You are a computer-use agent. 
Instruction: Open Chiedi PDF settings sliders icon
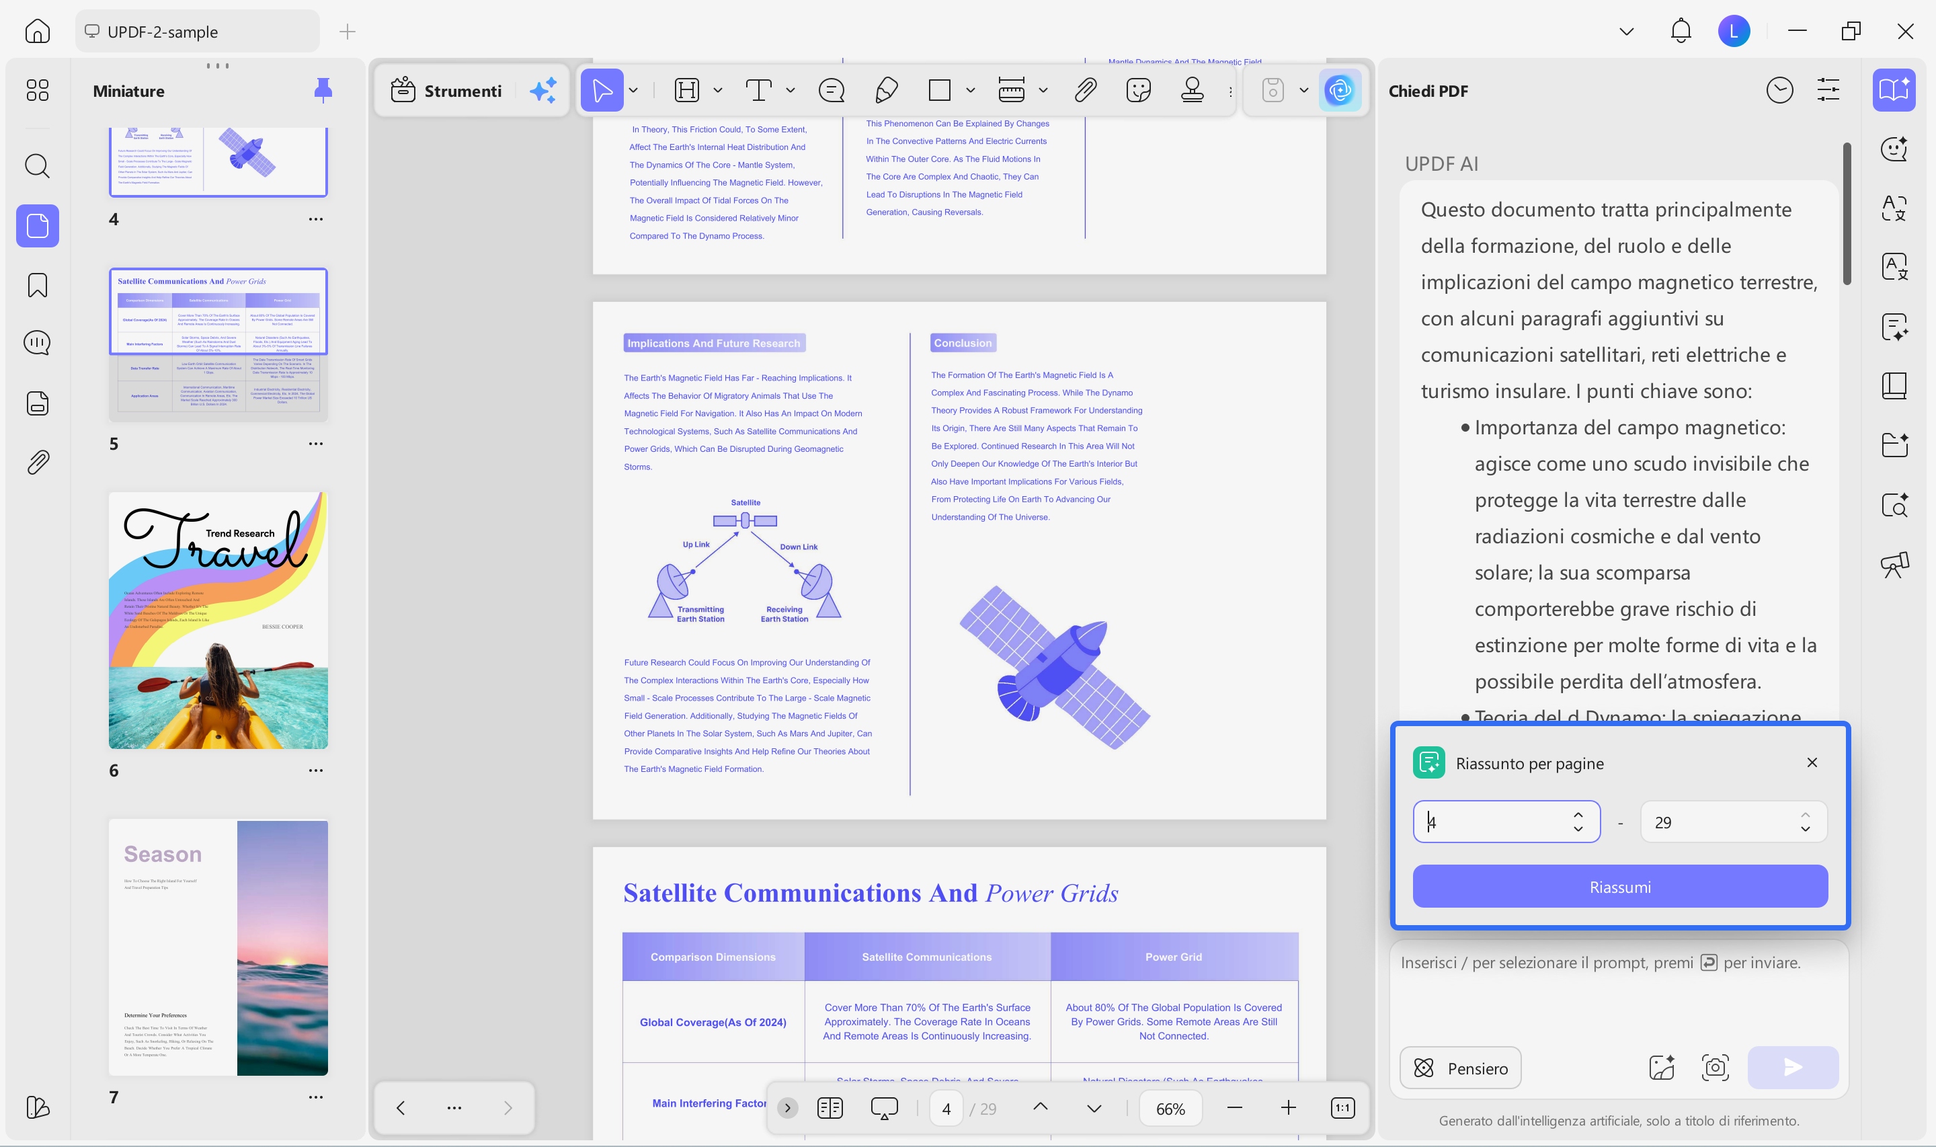tap(1828, 91)
